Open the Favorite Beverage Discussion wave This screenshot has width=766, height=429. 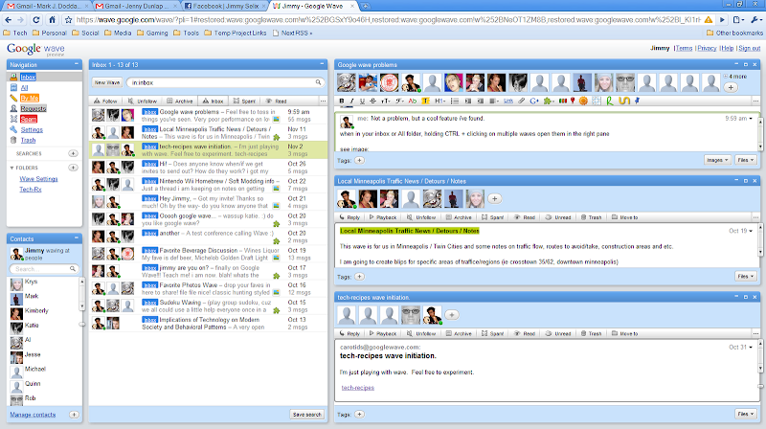pyautogui.click(x=208, y=254)
